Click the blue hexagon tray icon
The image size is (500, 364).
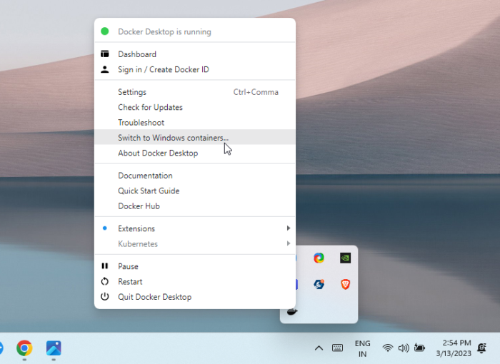[319, 284]
